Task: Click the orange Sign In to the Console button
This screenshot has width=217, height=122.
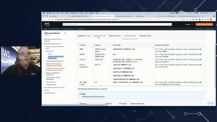Action: (x=204, y=24)
